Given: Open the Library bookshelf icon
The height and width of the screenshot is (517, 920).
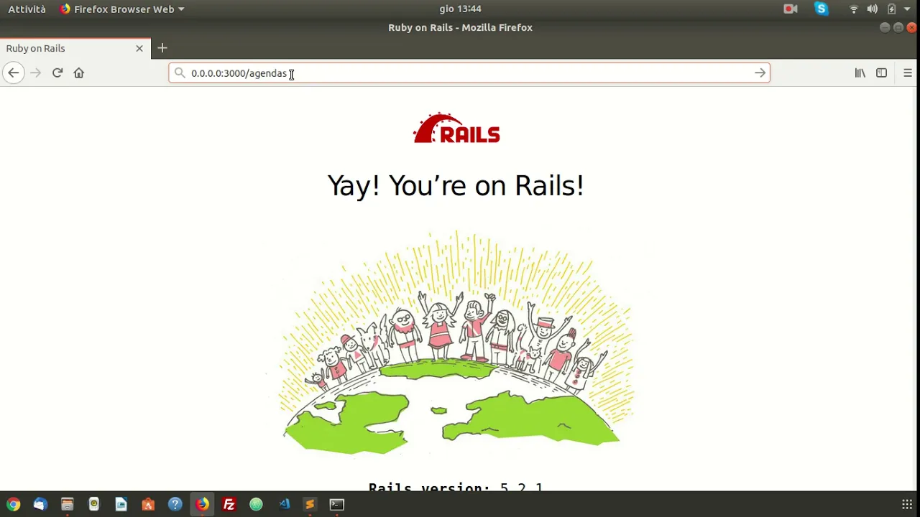Looking at the screenshot, I should click(x=860, y=73).
